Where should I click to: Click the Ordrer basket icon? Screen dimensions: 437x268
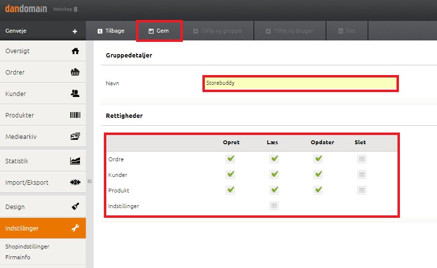click(75, 72)
